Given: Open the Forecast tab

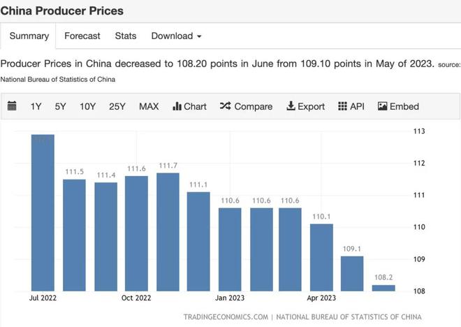Looking at the screenshot, I should [x=82, y=36].
